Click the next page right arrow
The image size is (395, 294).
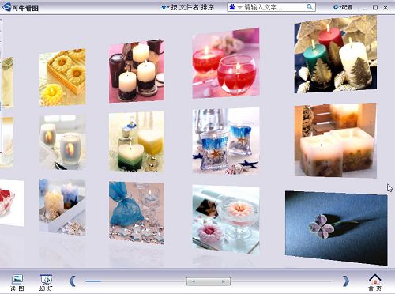pos(346,281)
